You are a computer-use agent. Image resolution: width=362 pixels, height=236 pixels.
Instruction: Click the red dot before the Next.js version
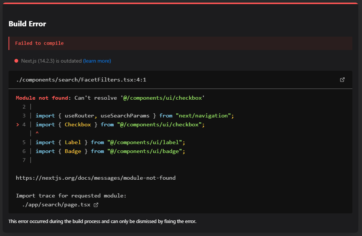point(16,61)
